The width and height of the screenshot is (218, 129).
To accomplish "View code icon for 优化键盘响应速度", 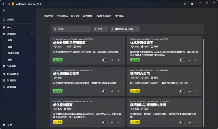I will (x=112, y=91).
